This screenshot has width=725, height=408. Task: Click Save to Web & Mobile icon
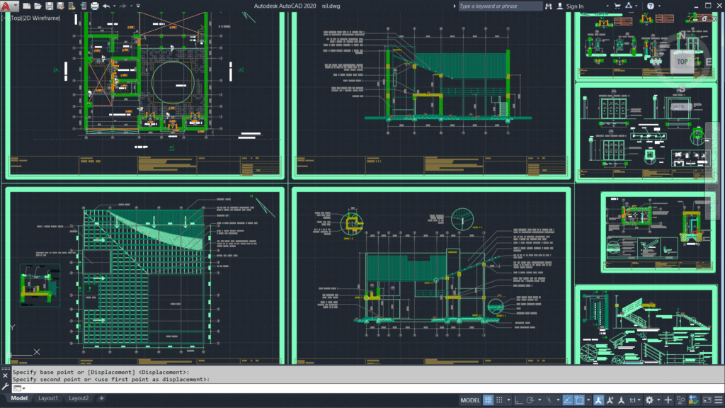click(84, 6)
